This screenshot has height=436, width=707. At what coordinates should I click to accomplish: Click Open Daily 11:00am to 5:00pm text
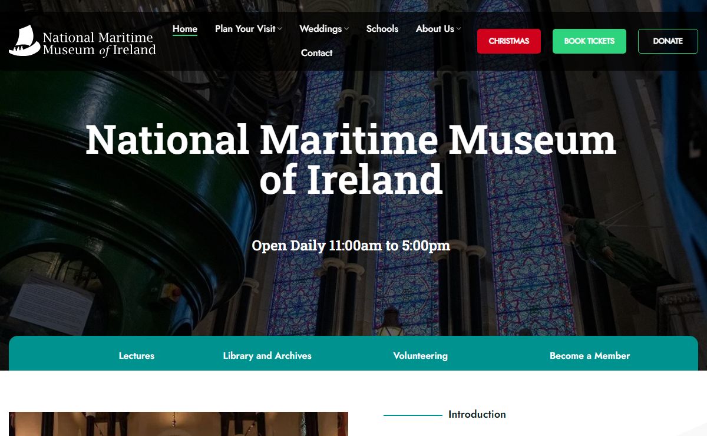point(351,246)
